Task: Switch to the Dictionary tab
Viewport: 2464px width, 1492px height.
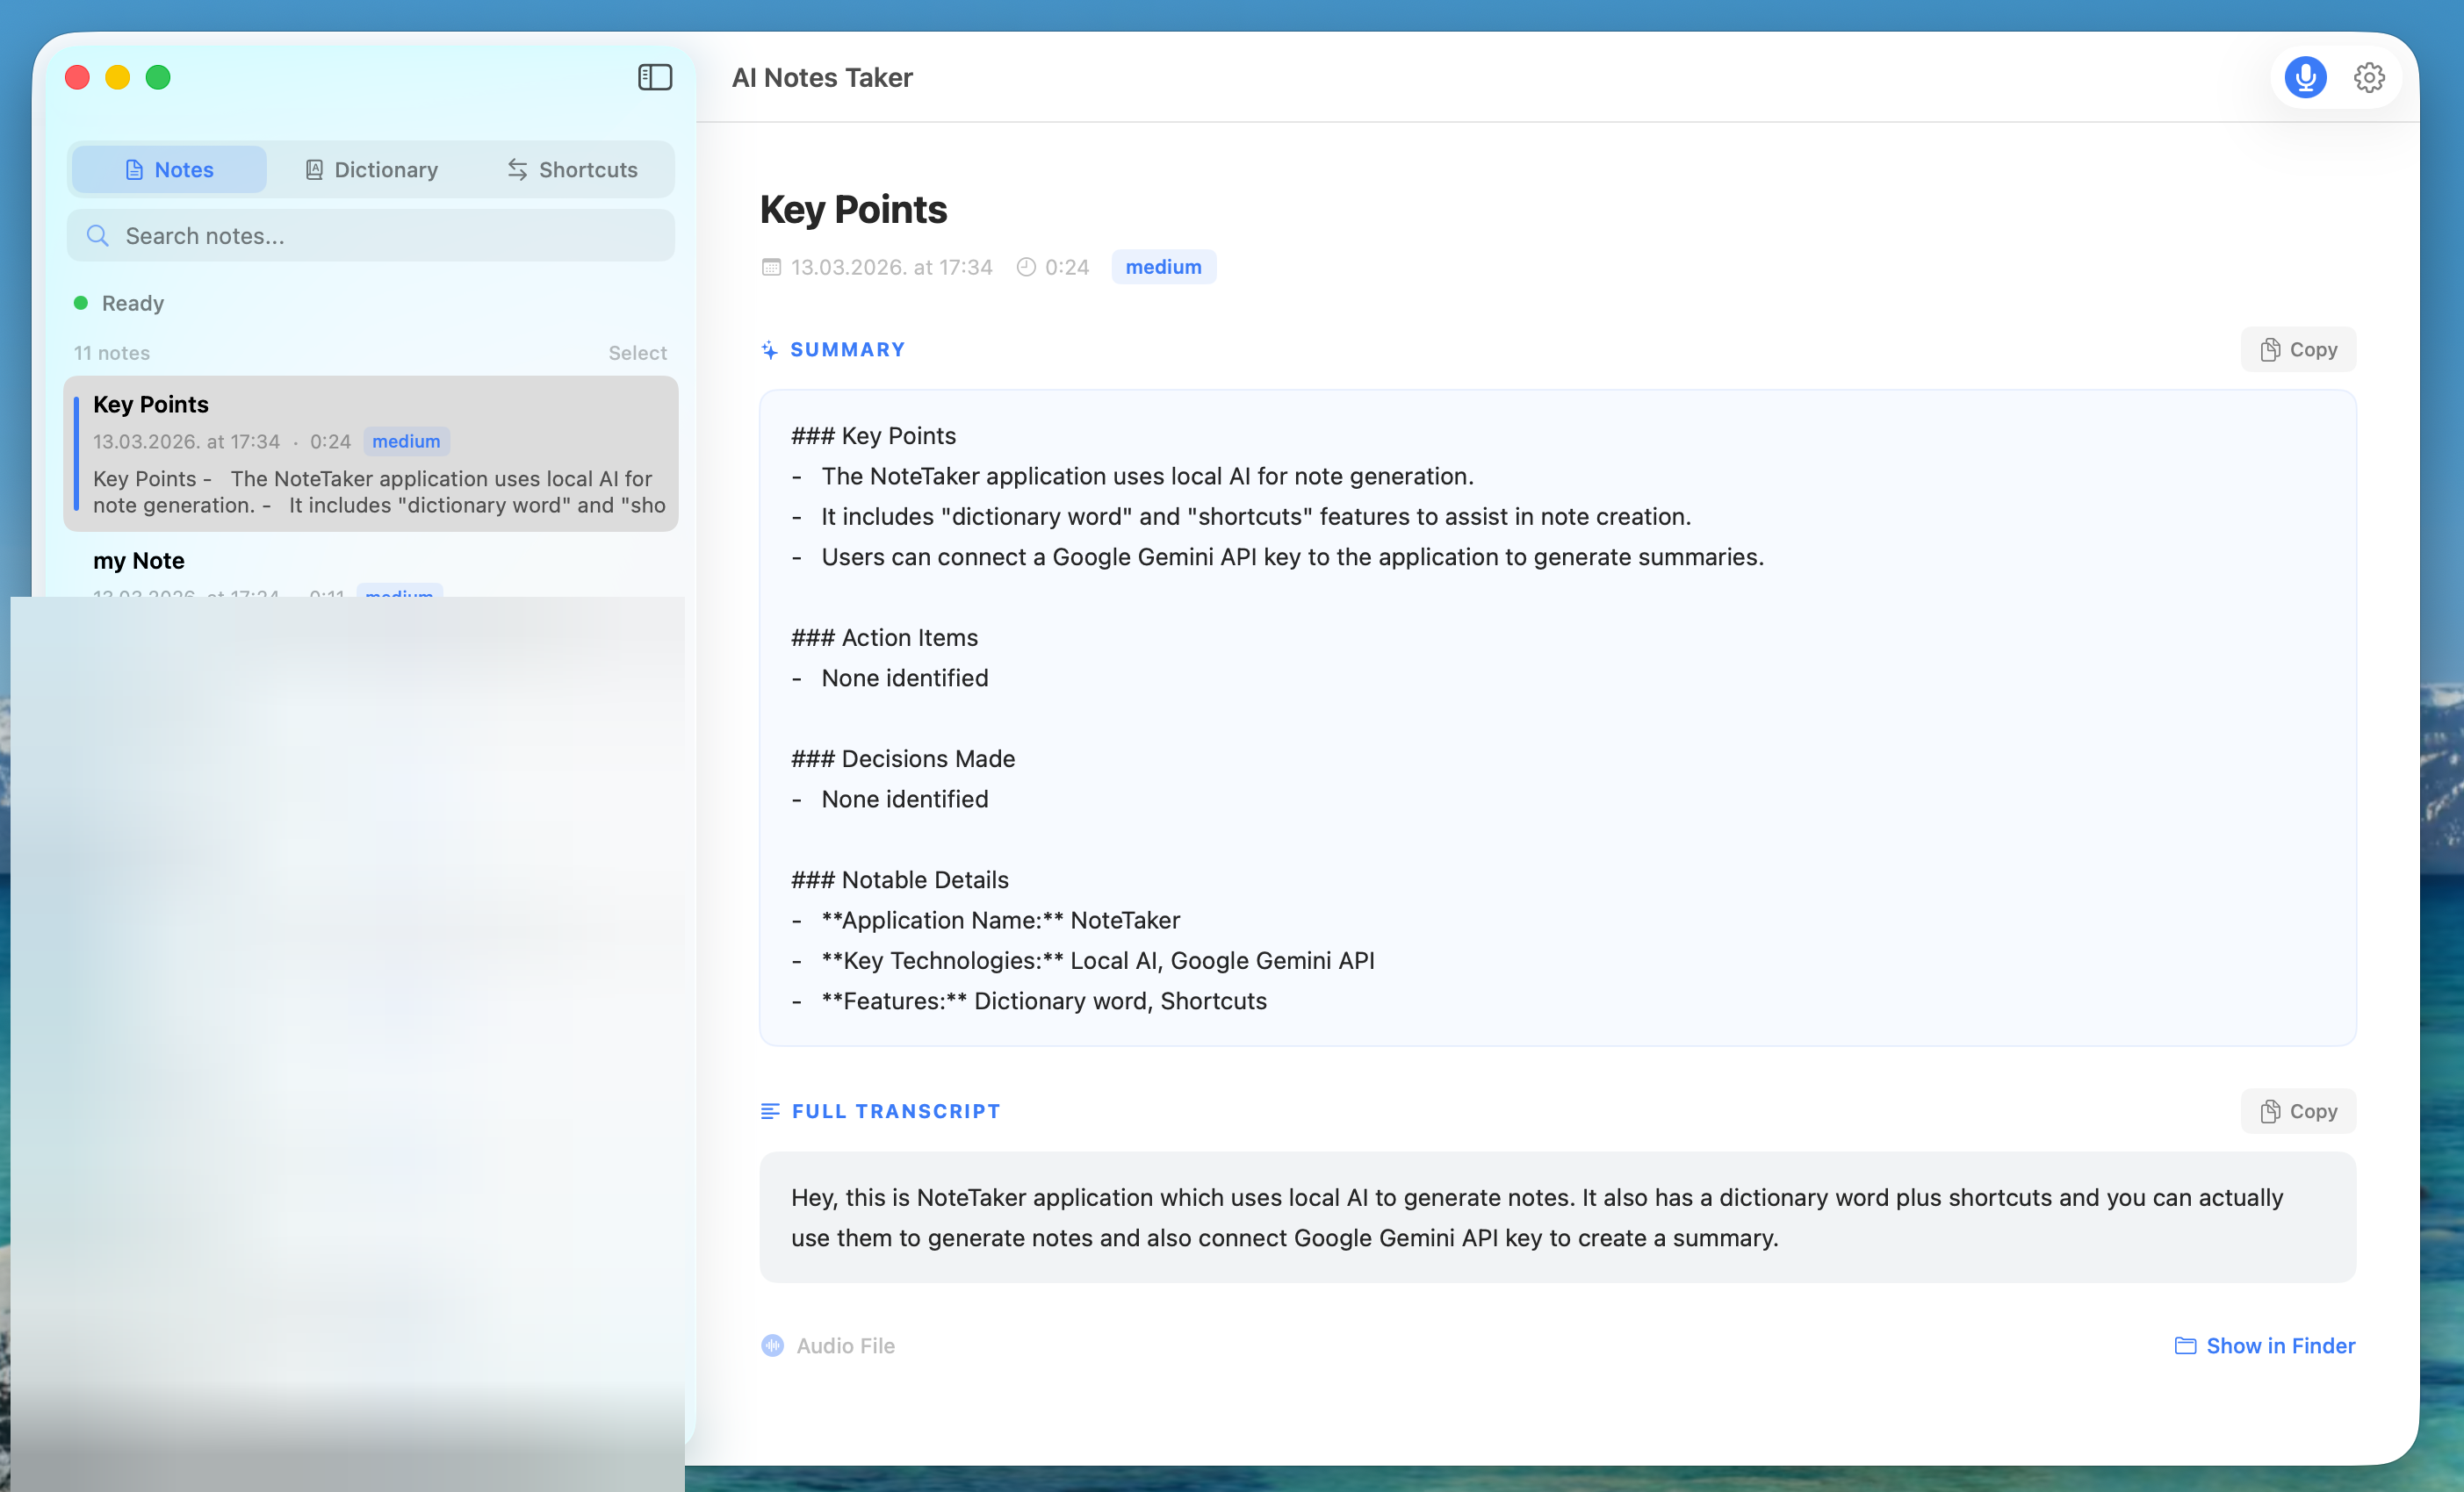Action: tap(371, 170)
